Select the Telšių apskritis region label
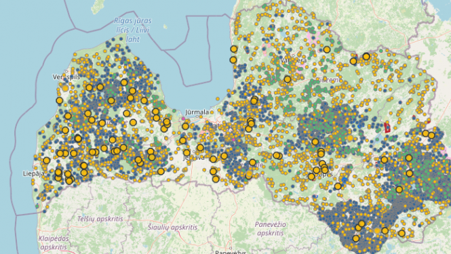The width and height of the screenshot is (451, 254). 100,219
